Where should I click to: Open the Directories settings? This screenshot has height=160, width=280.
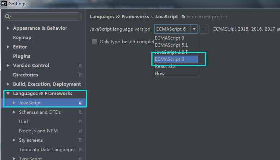tap(25, 75)
